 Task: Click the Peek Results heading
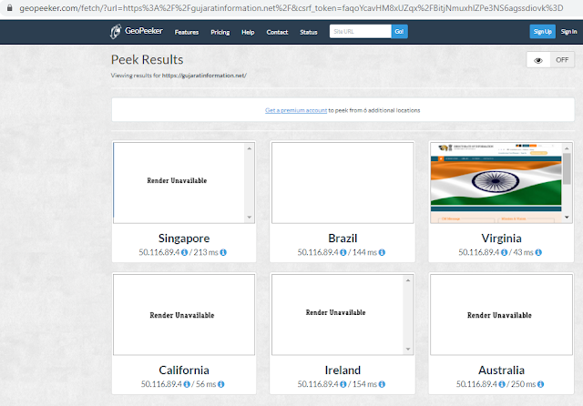coord(148,60)
